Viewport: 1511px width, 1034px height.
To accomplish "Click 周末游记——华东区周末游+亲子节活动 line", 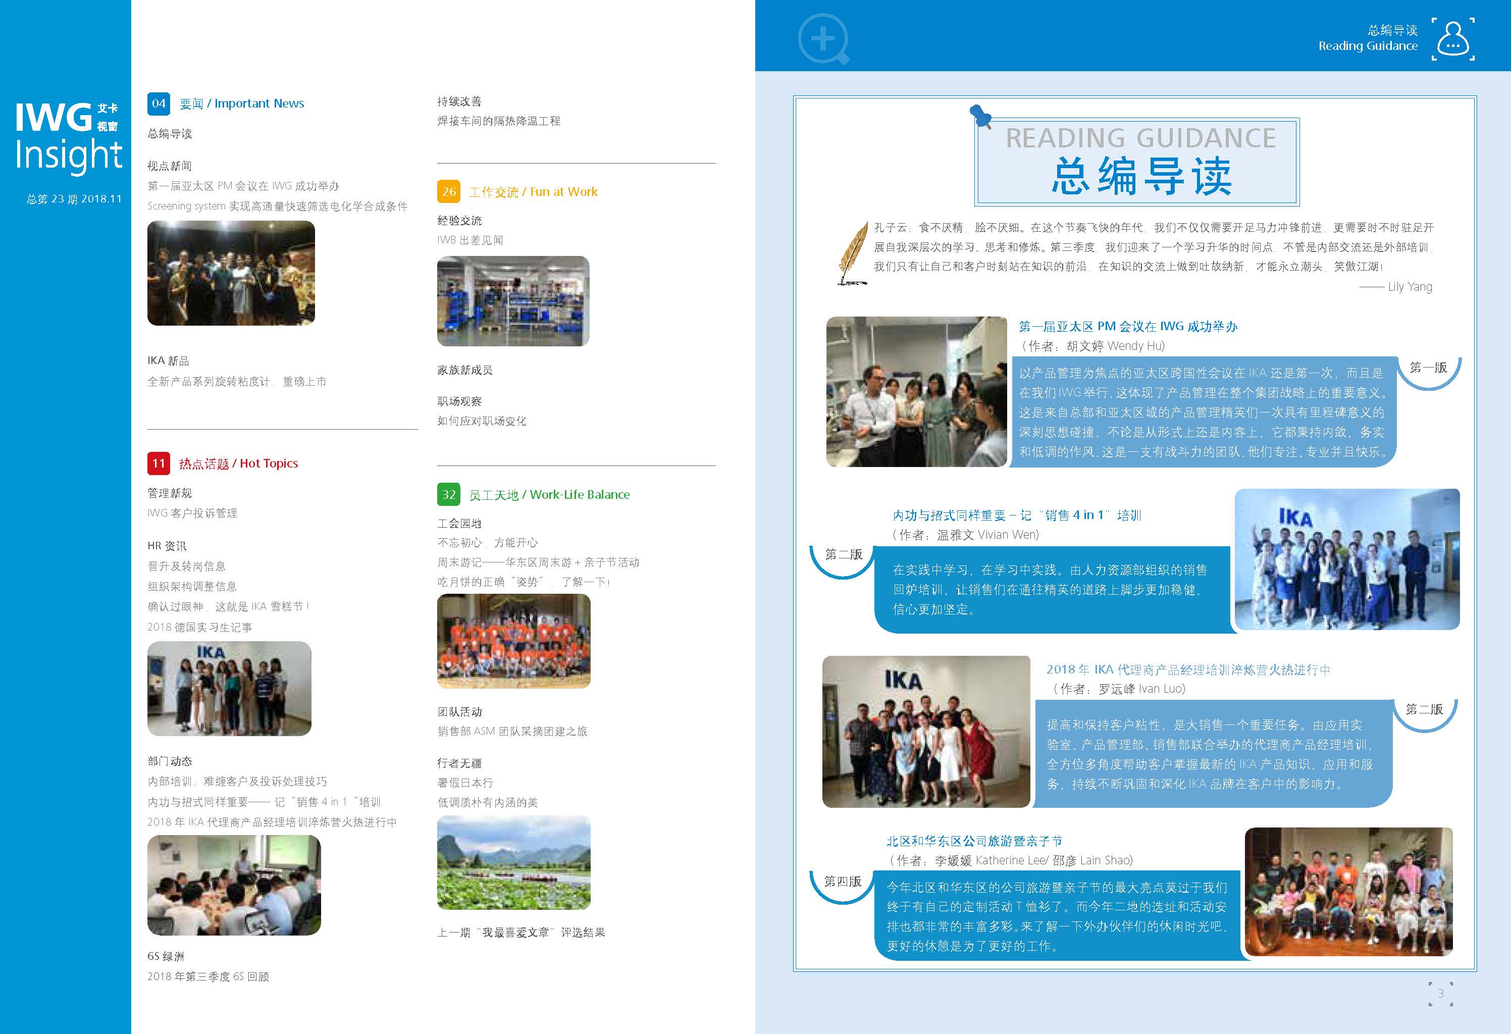I will tap(538, 562).
